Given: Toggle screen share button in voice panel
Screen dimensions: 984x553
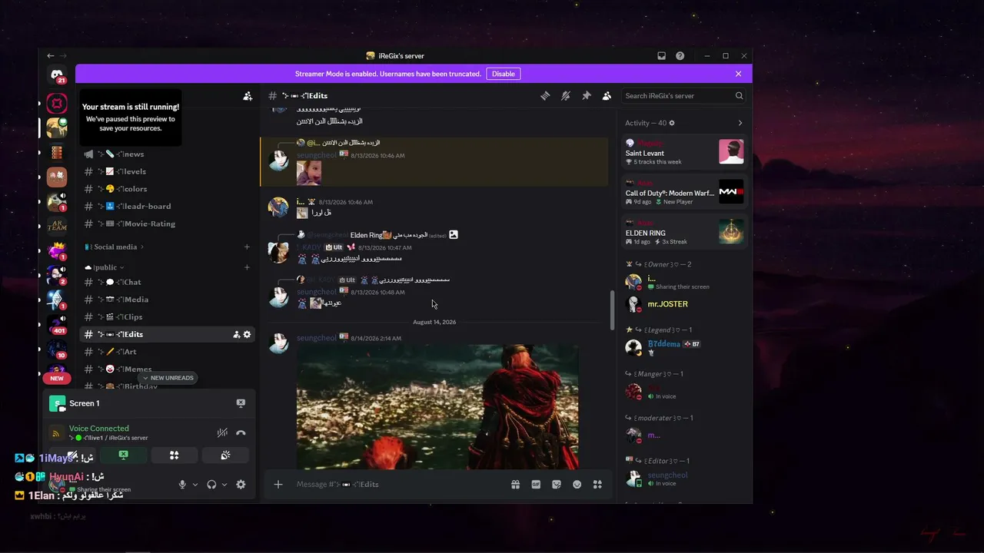Looking at the screenshot, I should click(x=123, y=455).
